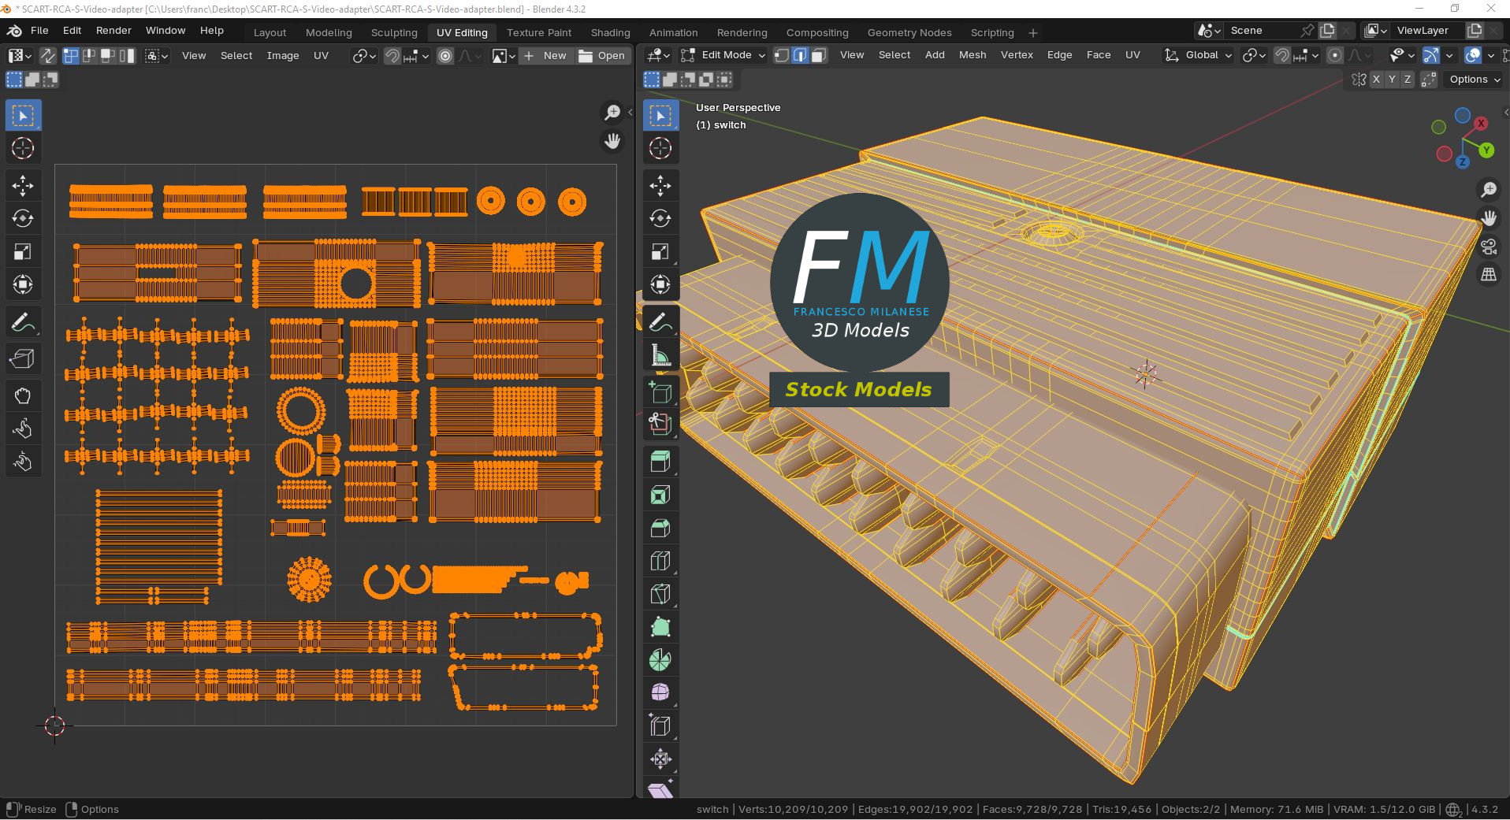Toggle X mirror in viewport header
Screen dimensions: 1510x820
tap(1376, 80)
